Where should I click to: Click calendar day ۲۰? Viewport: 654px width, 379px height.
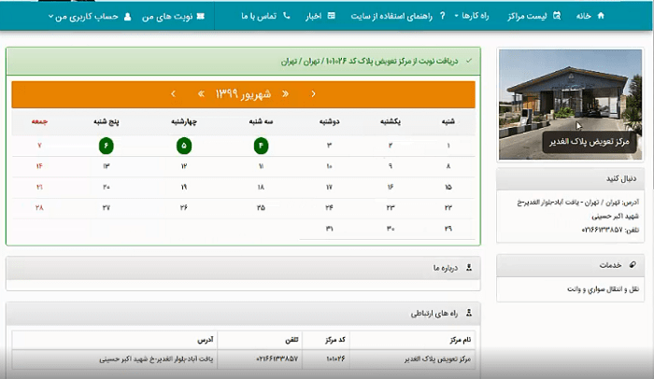(x=106, y=188)
